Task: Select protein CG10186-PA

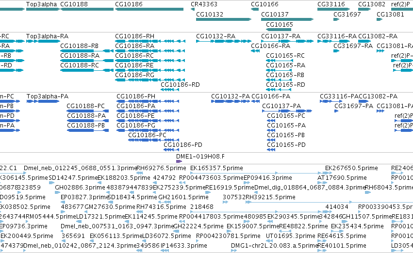Action: [136, 106]
